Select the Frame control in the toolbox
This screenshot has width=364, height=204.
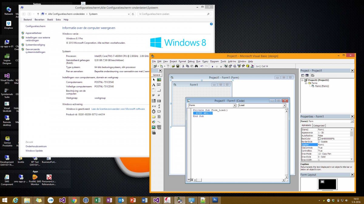(x=154, y=90)
